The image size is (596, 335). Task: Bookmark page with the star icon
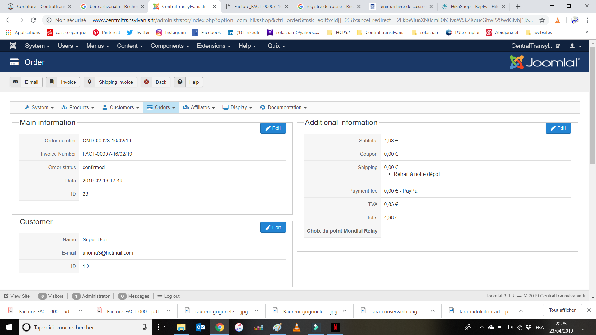542,20
